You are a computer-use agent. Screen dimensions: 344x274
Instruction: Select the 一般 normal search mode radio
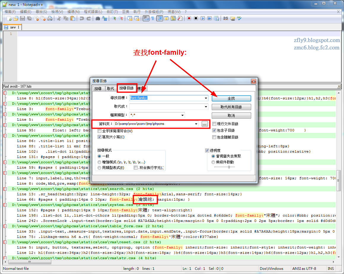pyautogui.click(x=99, y=156)
